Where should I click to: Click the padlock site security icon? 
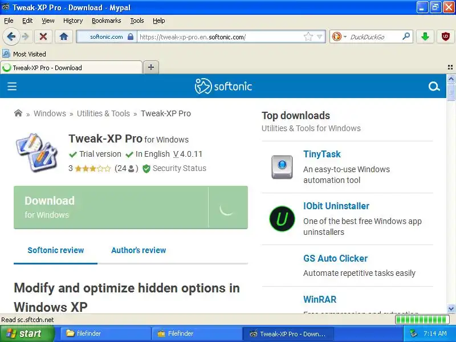pos(131,36)
